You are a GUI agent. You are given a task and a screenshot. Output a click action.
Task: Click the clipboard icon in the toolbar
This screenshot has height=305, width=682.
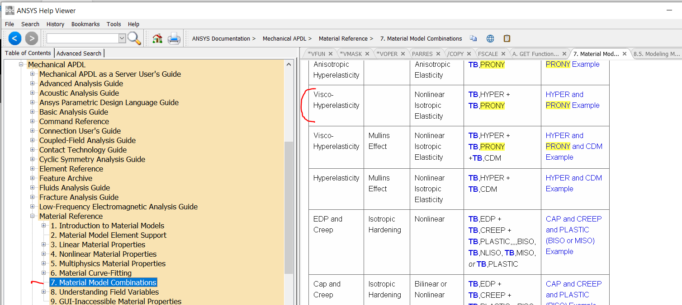507,38
